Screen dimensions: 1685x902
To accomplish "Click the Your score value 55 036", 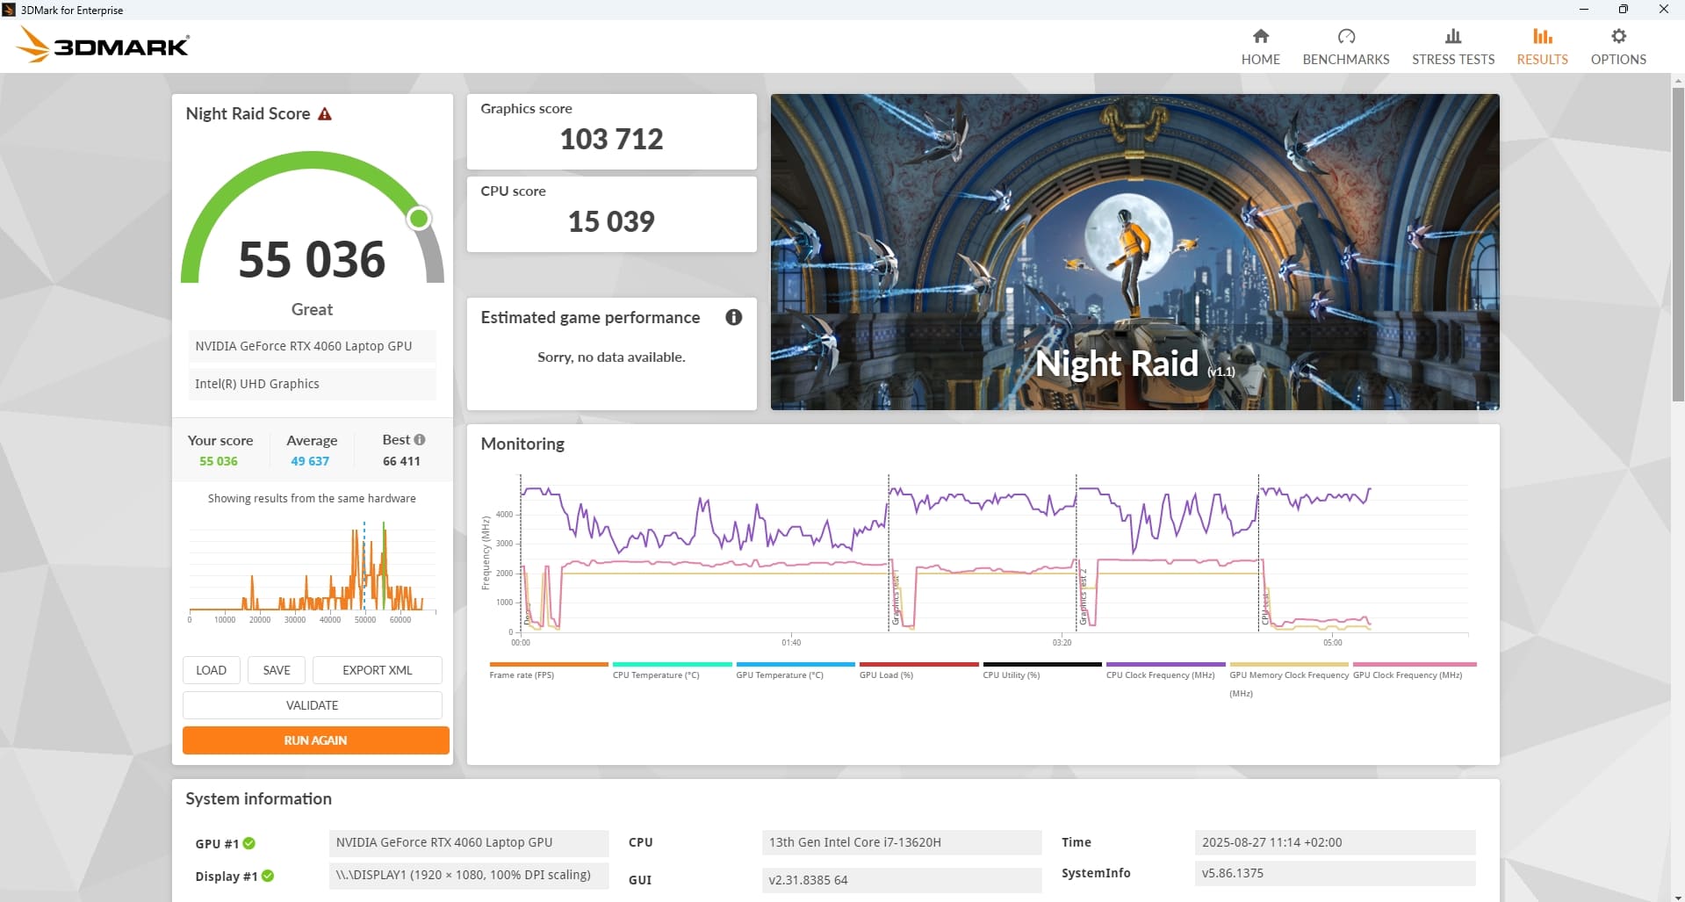I will [x=219, y=461].
